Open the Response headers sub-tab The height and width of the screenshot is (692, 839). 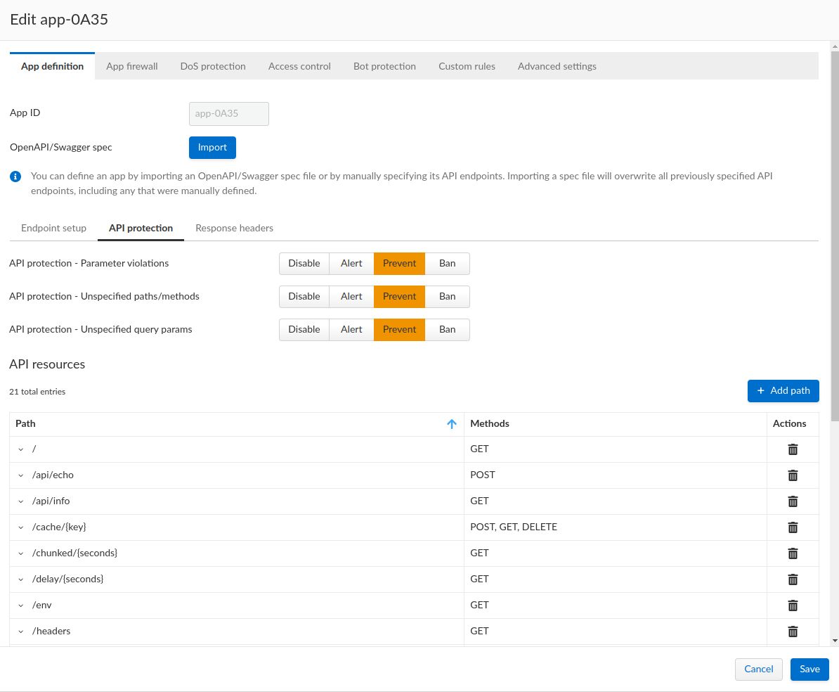tap(234, 229)
